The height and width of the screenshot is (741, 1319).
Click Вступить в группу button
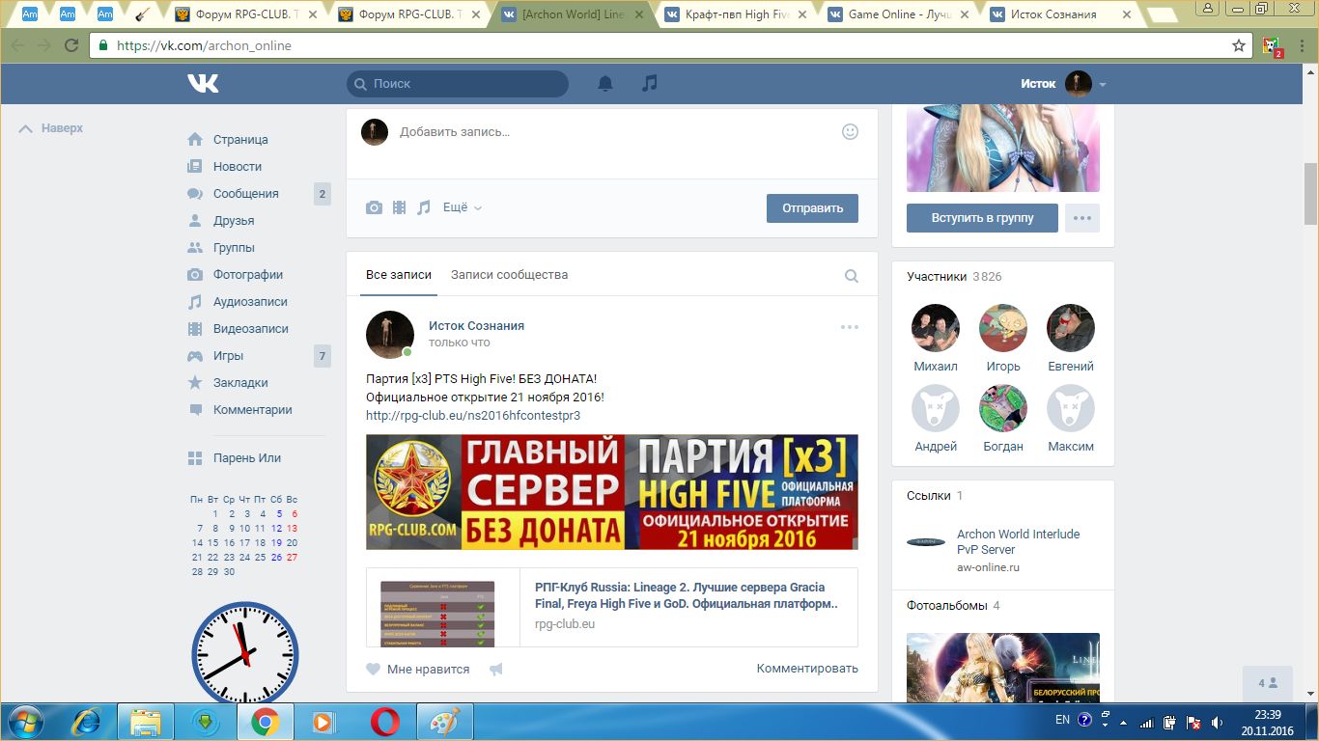[x=982, y=218]
